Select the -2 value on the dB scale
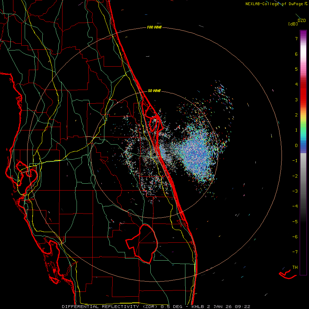 pyautogui.click(x=295, y=176)
